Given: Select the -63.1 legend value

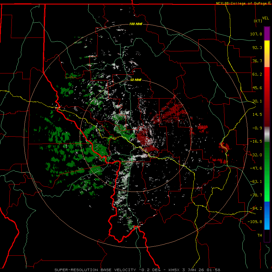Looking at the screenshot, I should point(256,182).
